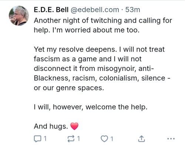Click the like count number 1

click(112, 139)
